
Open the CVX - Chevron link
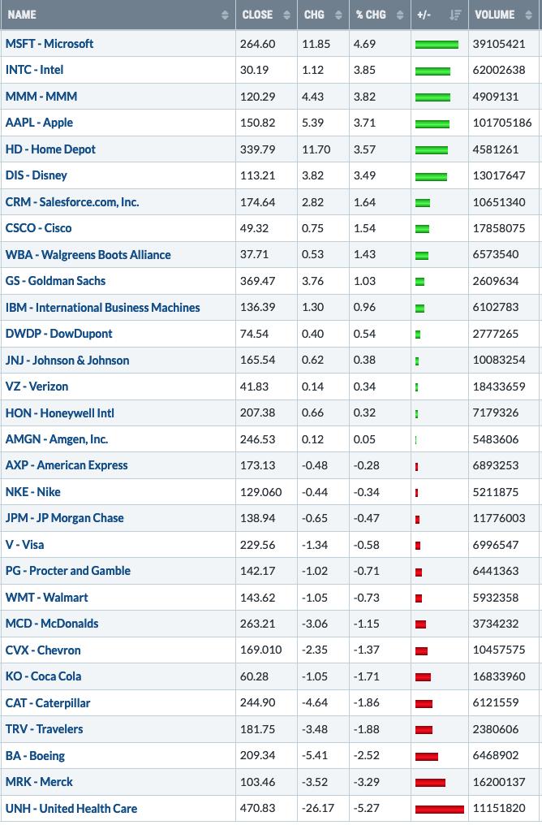(43, 650)
